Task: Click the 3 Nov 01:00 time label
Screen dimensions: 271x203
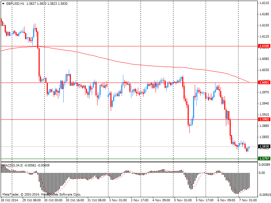Action: pos(118,200)
